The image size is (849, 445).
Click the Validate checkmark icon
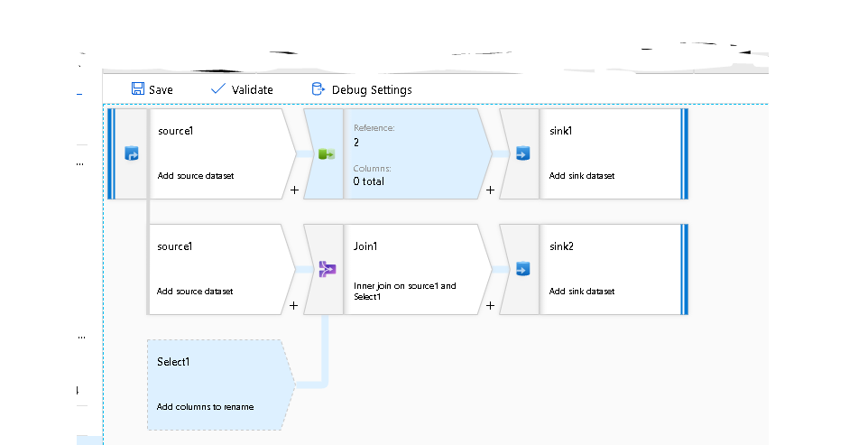click(x=217, y=89)
